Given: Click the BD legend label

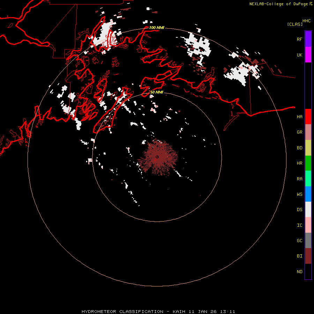Looking at the screenshot, I should click(299, 148).
